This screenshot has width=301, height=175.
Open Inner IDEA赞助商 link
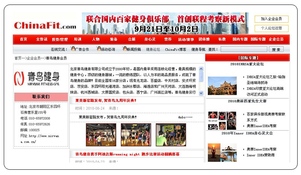260,155
